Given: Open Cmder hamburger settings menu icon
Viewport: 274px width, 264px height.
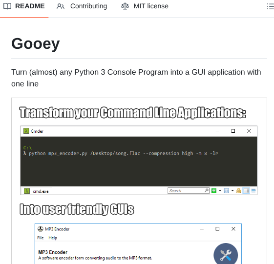Looking at the screenshot, I should coord(253,191).
